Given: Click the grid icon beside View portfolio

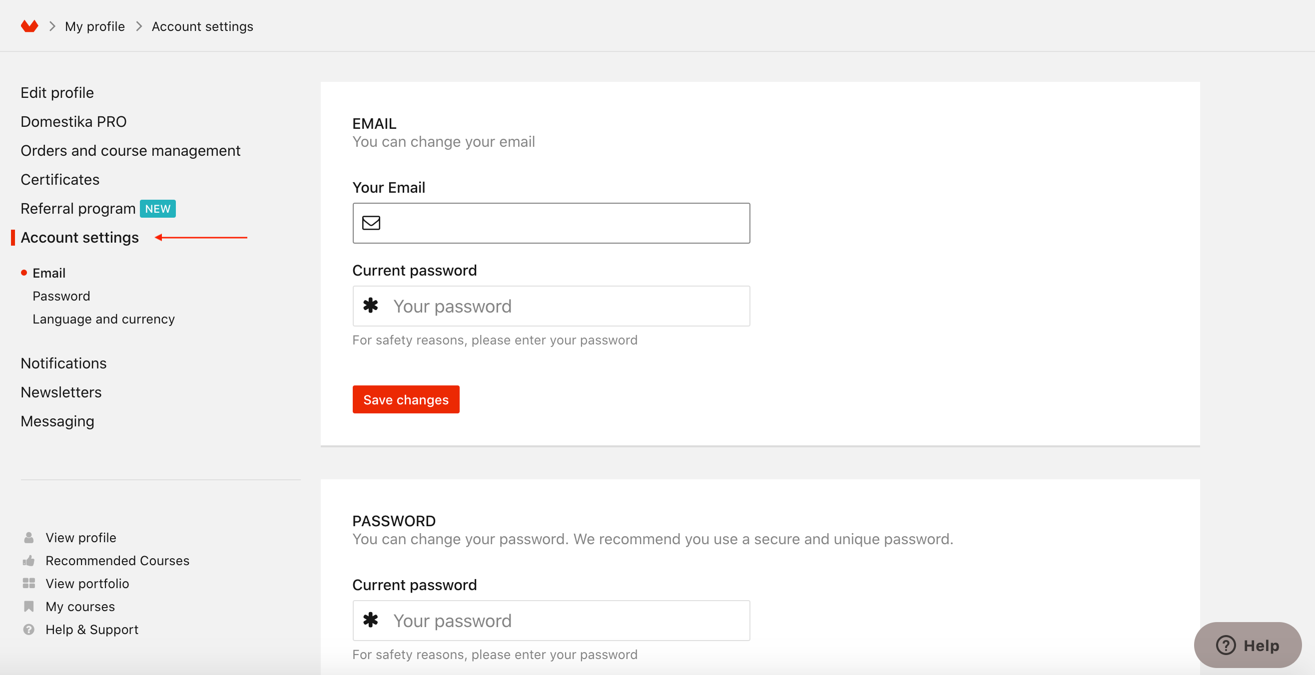Looking at the screenshot, I should (28, 583).
